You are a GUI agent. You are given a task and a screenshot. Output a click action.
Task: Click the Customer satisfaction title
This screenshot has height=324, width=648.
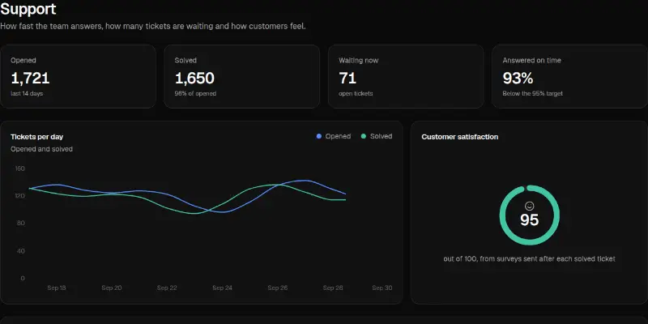(x=460, y=137)
